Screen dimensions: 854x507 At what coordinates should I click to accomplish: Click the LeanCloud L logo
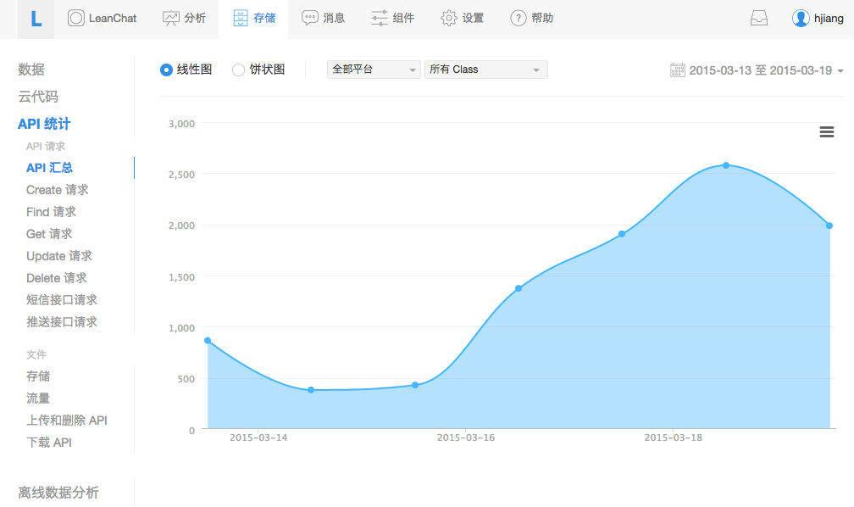tap(36, 19)
